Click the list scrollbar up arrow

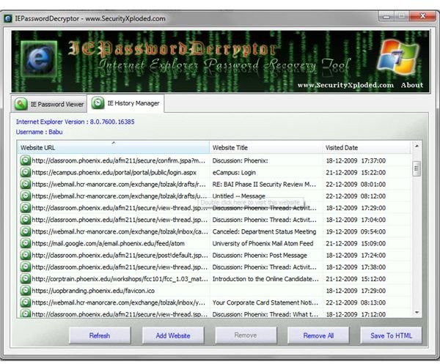[417, 146]
